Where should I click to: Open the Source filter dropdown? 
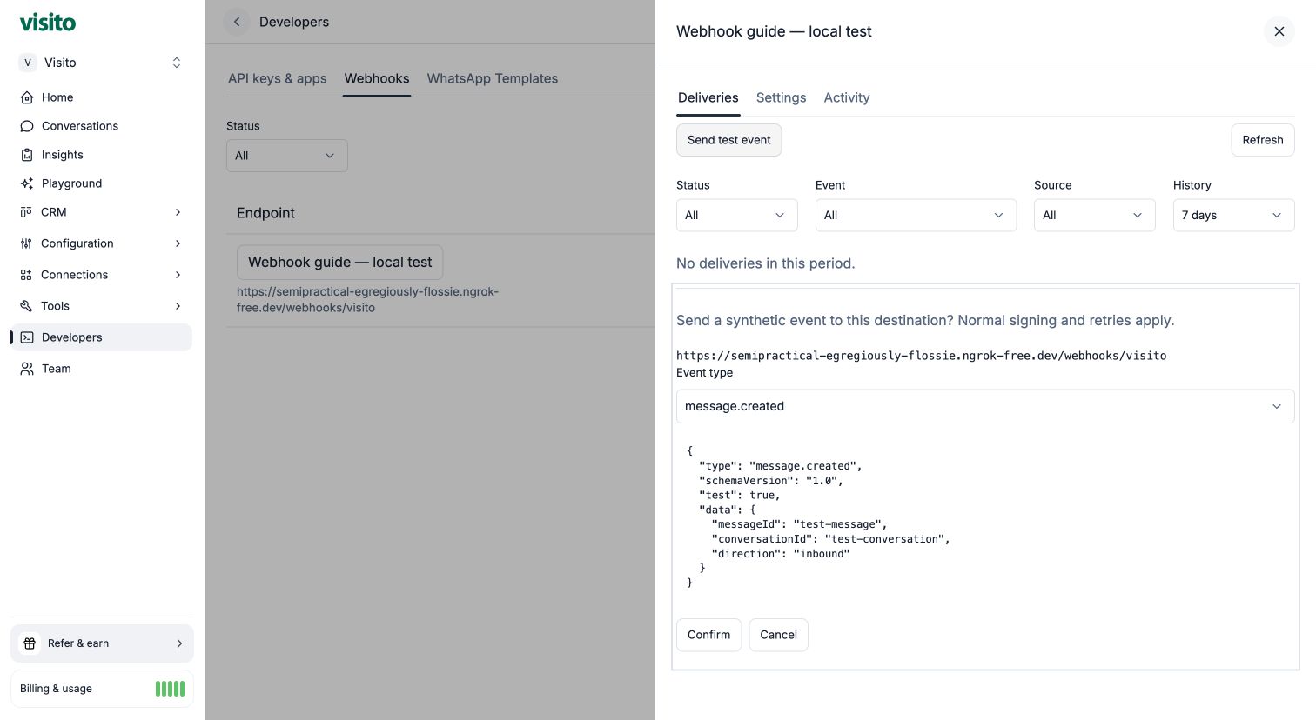pyautogui.click(x=1095, y=216)
